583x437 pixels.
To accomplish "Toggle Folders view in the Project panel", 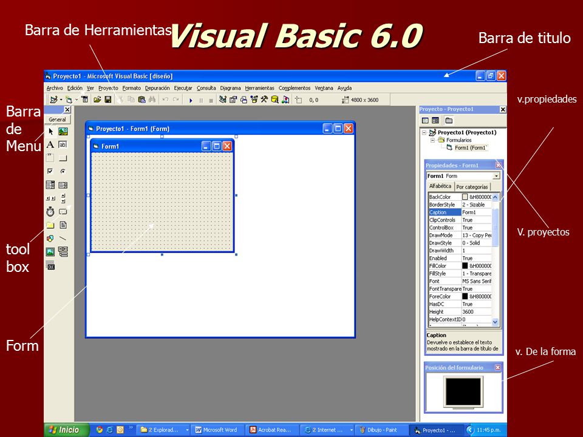I will pos(449,120).
